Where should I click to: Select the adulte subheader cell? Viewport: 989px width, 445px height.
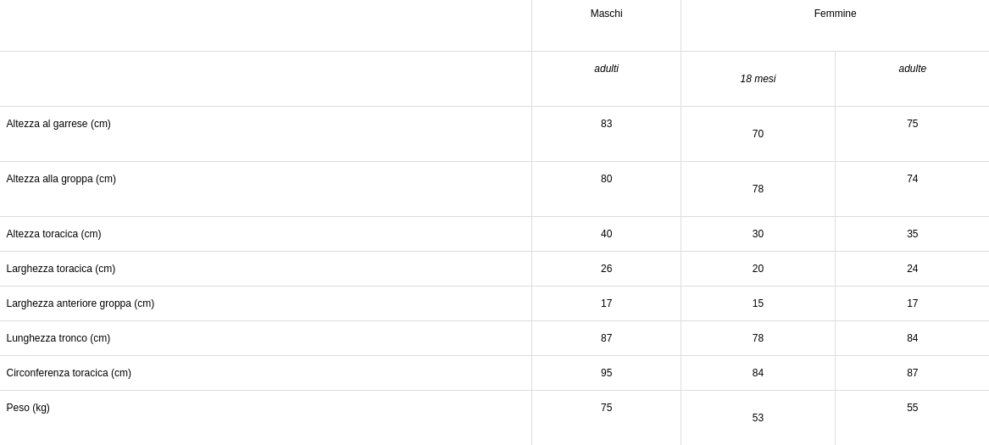[x=912, y=69]
